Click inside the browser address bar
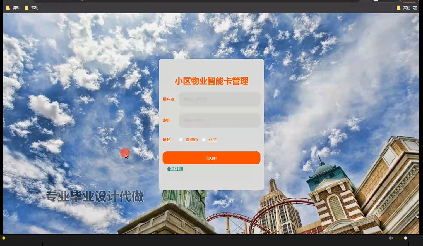The image size is (423, 246). [167, 1]
